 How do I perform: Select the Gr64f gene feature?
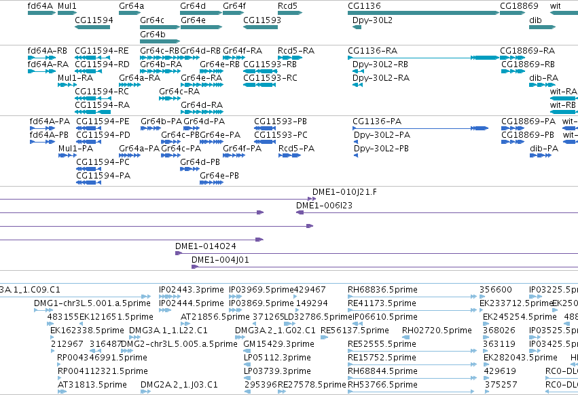[x=234, y=13]
